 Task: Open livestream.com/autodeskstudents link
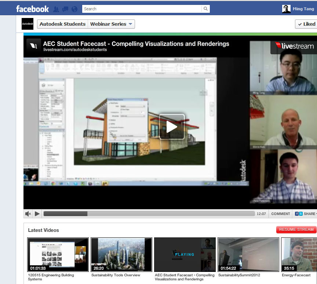click(75, 50)
